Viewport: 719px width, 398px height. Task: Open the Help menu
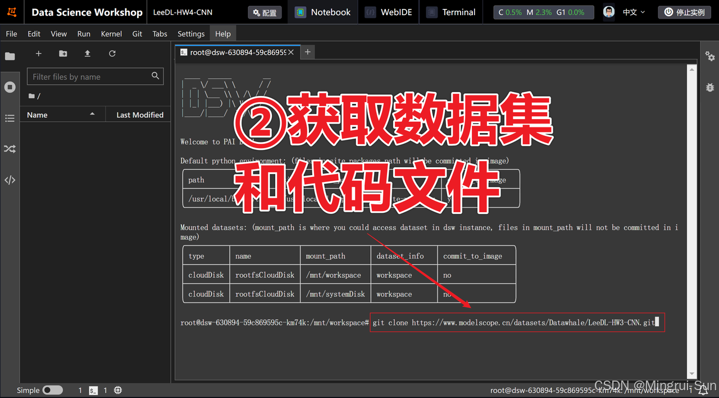click(x=223, y=34)
